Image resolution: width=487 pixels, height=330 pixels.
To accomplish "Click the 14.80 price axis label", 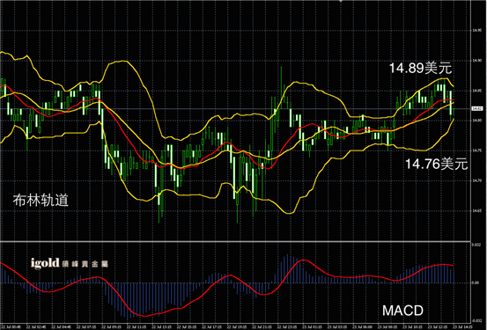I will click(x=477, y=121).
